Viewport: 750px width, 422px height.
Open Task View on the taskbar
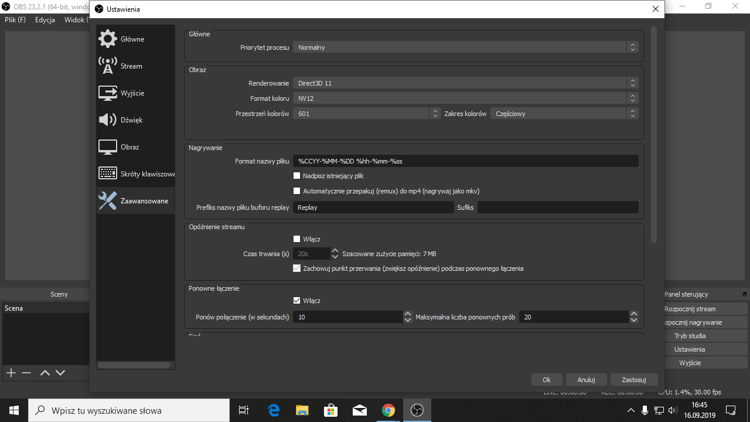pyautogui.click(x=244, y=410)
